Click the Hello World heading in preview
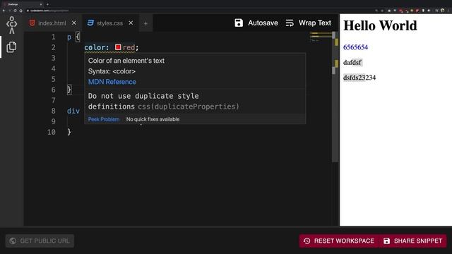The width and height of the screenshot is (452, 254). click(380, 25)
